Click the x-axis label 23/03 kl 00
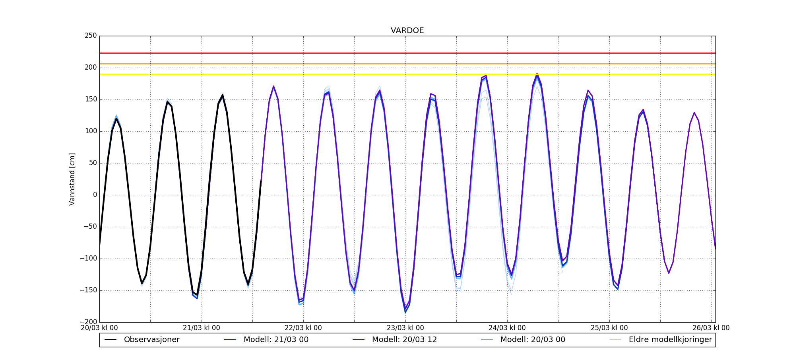 pos(405,328)
